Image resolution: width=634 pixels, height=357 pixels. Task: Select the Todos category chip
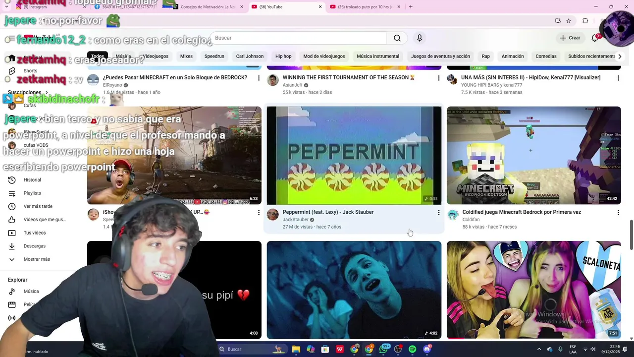tap(98, 57)
